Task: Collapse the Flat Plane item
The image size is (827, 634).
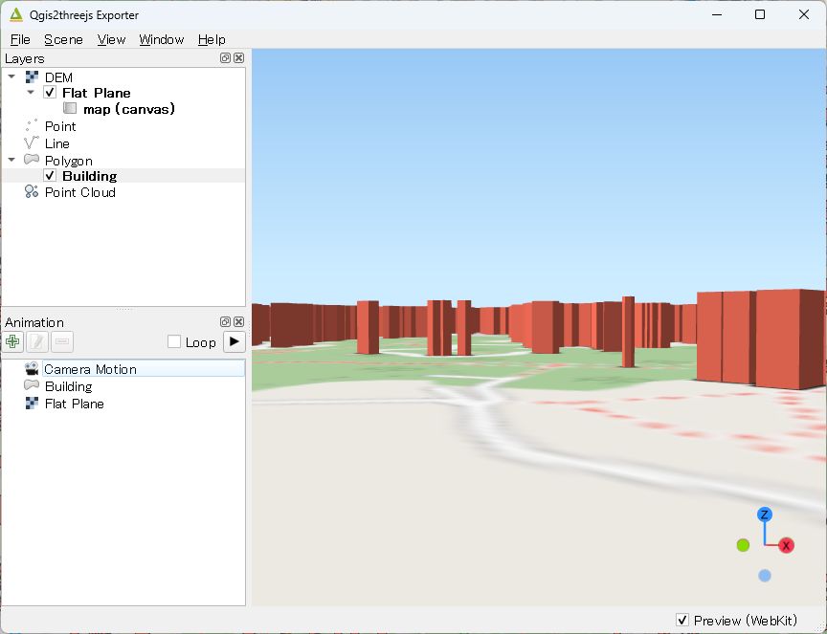Action: [x=31, y=92]
